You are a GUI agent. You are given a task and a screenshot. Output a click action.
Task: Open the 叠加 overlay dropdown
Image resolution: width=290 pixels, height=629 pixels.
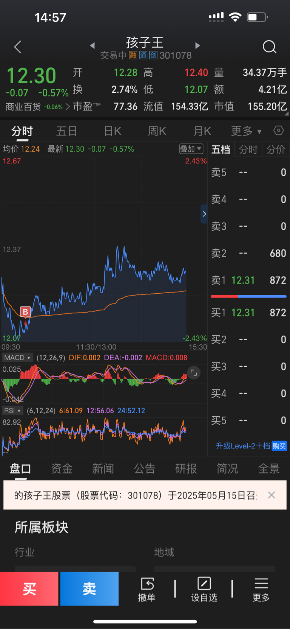click(x=191, y=149)
